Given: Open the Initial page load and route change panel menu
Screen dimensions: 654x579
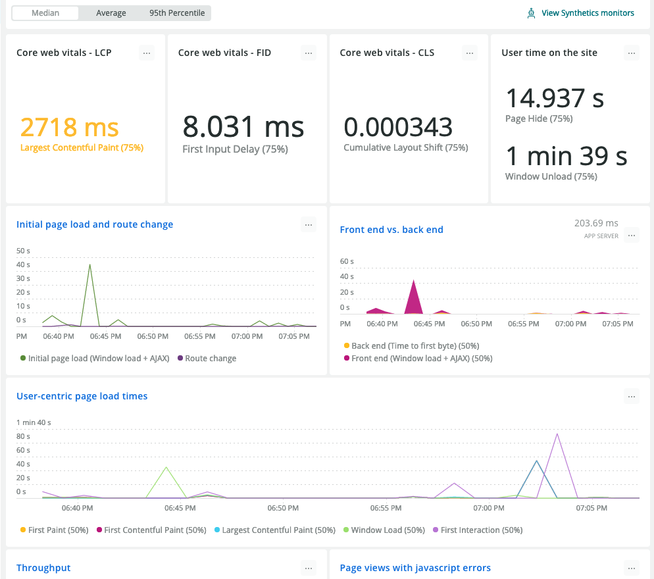Looking at the screenshot, I should pos(308,224).
